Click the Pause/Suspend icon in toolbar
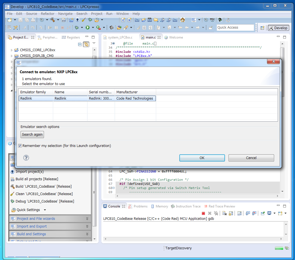 (56, 28)
